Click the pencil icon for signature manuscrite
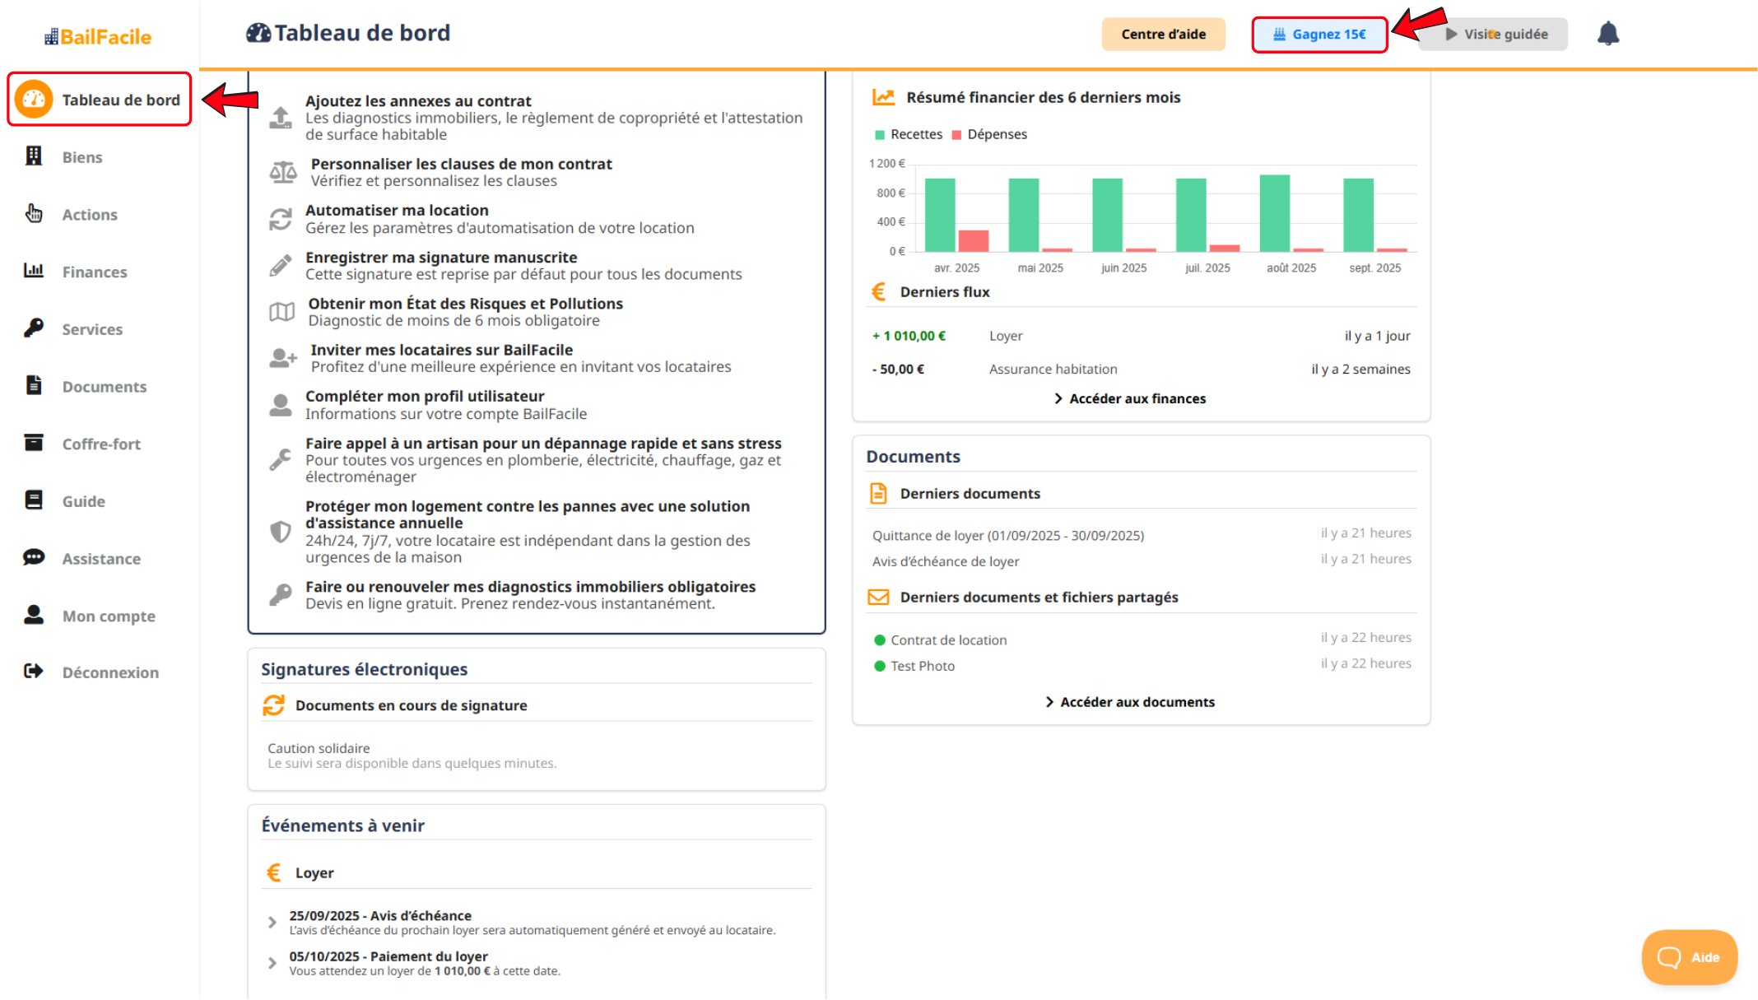 [x=281, y=266]
